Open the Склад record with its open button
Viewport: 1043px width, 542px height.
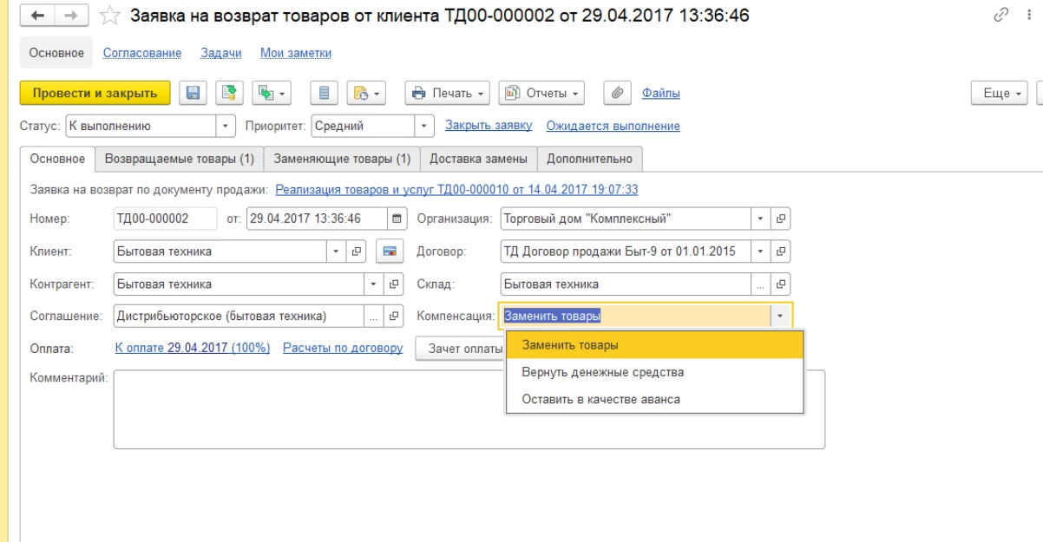click(781, 284)
